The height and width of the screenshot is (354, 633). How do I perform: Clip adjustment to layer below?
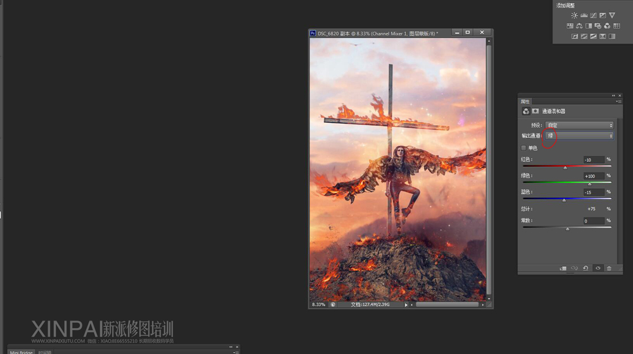[x=563, y=268]
